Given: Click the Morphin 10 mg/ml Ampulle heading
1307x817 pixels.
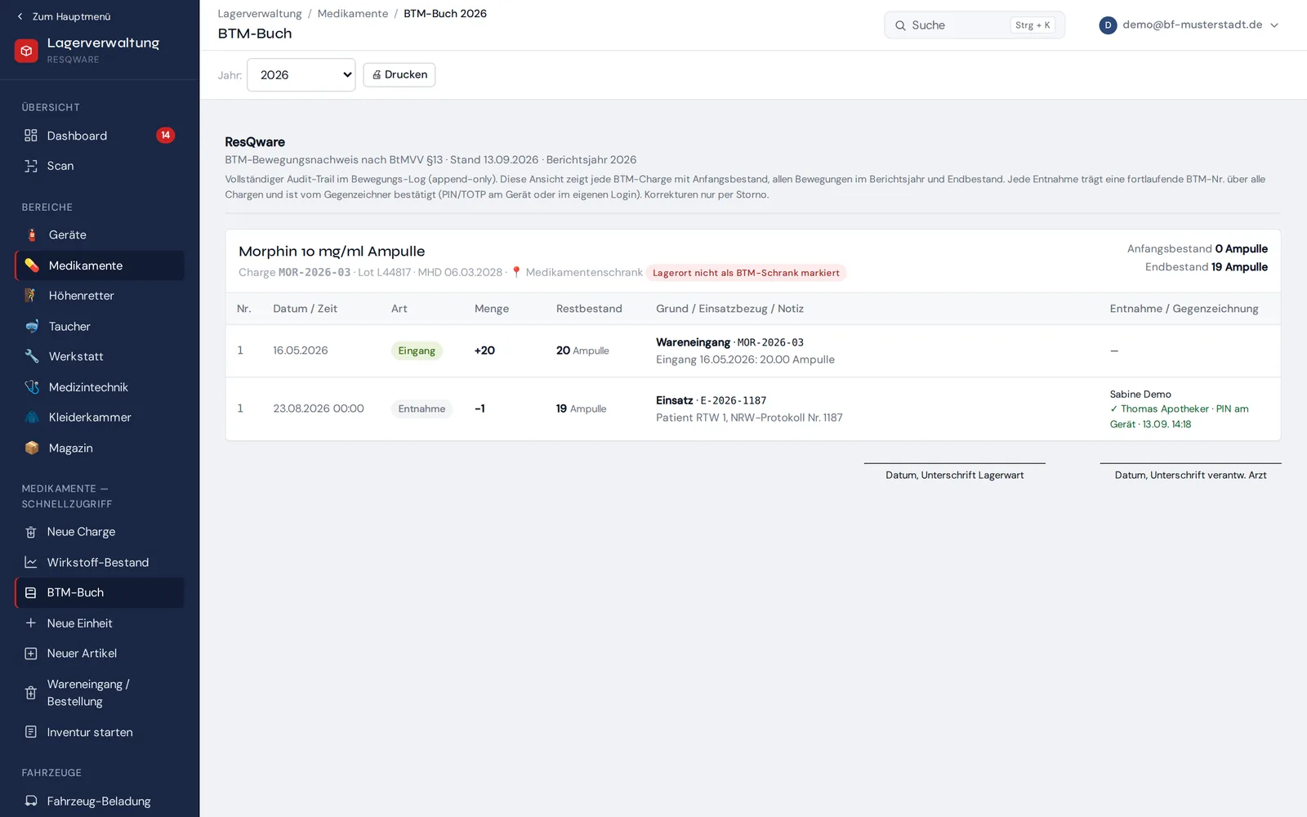Looking at the screenshot, I should click(x=332, y=252).
